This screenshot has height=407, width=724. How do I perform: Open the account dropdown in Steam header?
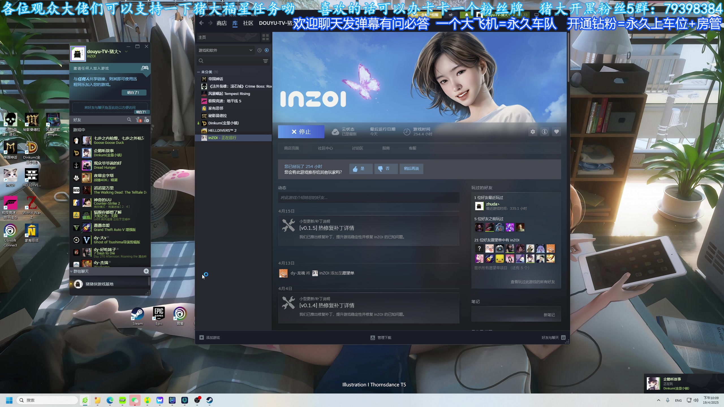514,15
